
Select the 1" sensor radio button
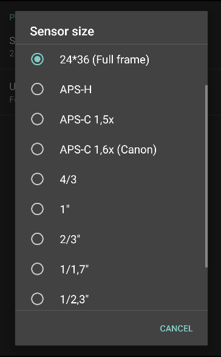pos(37,209)
